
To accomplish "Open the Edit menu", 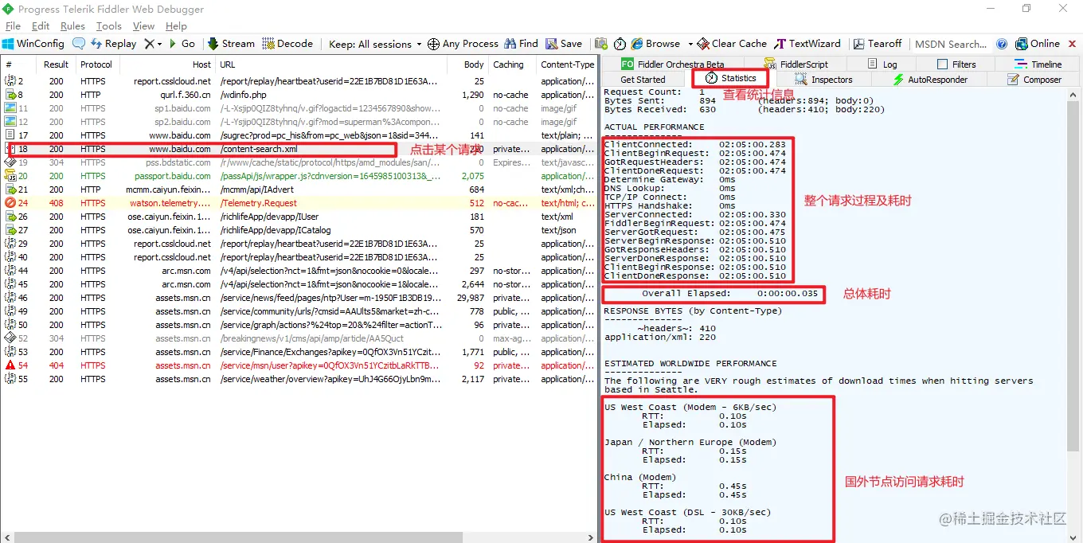I will 41,26.
